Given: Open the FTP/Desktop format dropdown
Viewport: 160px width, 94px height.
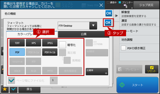Looking at the screenshot, I should click(x=77, y=26).
